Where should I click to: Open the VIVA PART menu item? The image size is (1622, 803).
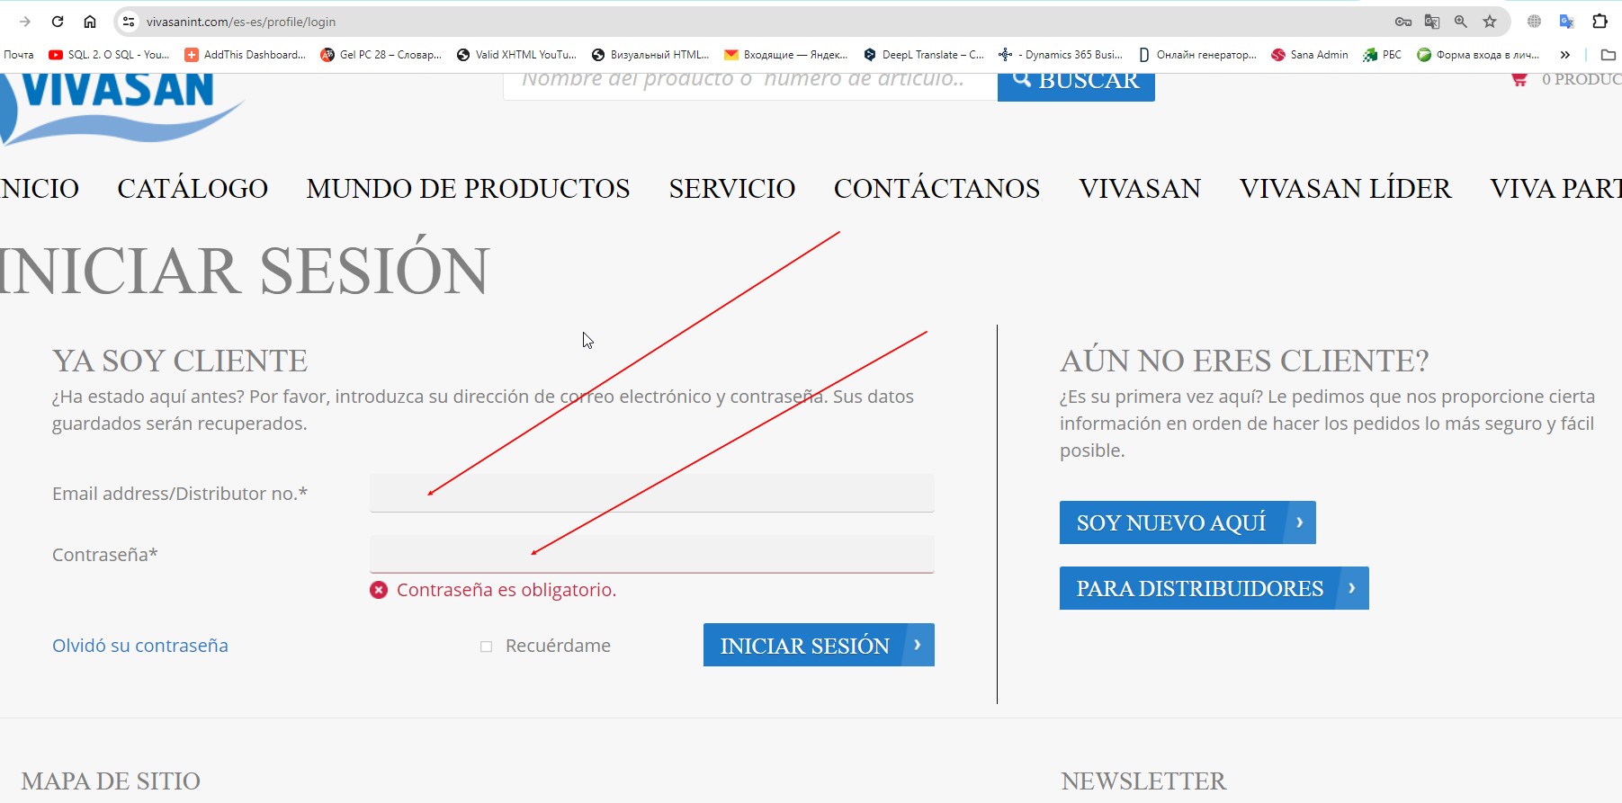(x=1555, y=188)
